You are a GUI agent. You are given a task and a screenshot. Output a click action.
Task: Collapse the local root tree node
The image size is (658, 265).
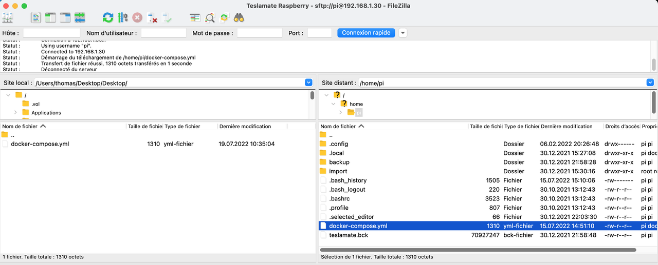(x=8, y=95)
